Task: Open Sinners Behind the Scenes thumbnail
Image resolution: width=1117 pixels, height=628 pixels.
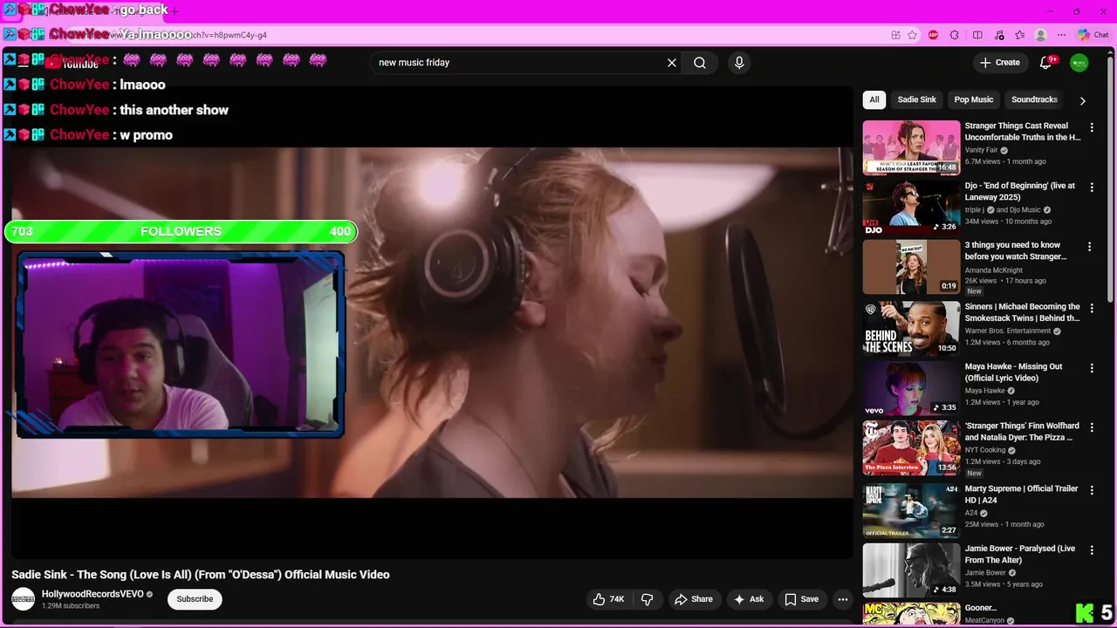Action: pyautogui.click(x=911, y=328)
